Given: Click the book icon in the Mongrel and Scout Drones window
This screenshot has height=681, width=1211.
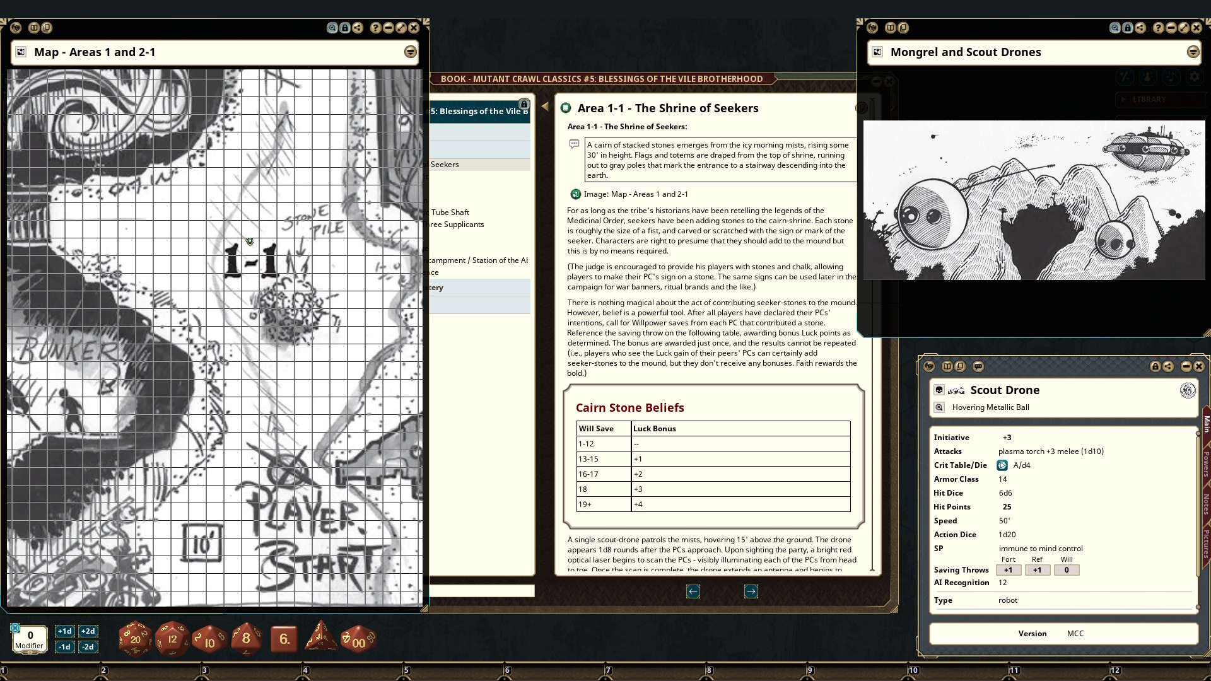Looking at the screenshot, I should tap(891, 28).
